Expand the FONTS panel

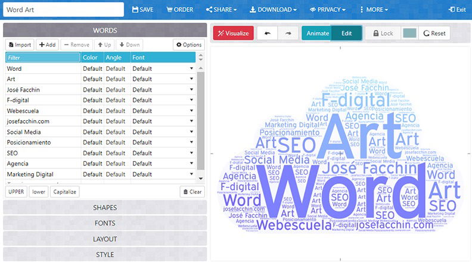coord(105,223)
